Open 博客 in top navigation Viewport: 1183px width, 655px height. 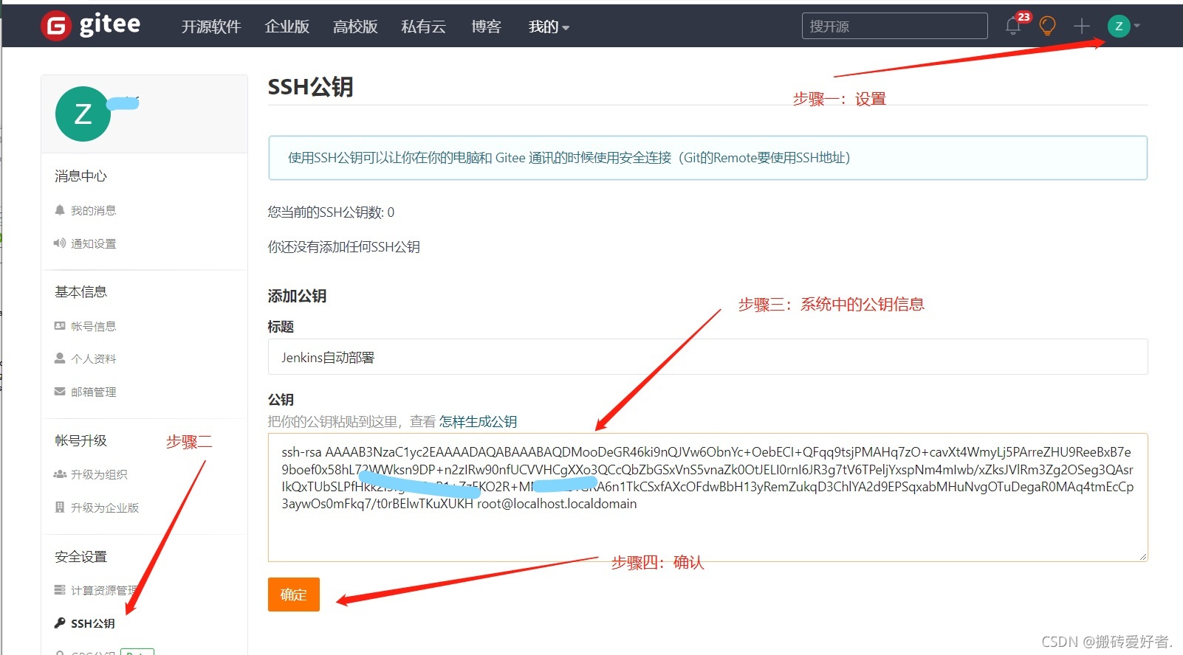[x=486, y=27]
